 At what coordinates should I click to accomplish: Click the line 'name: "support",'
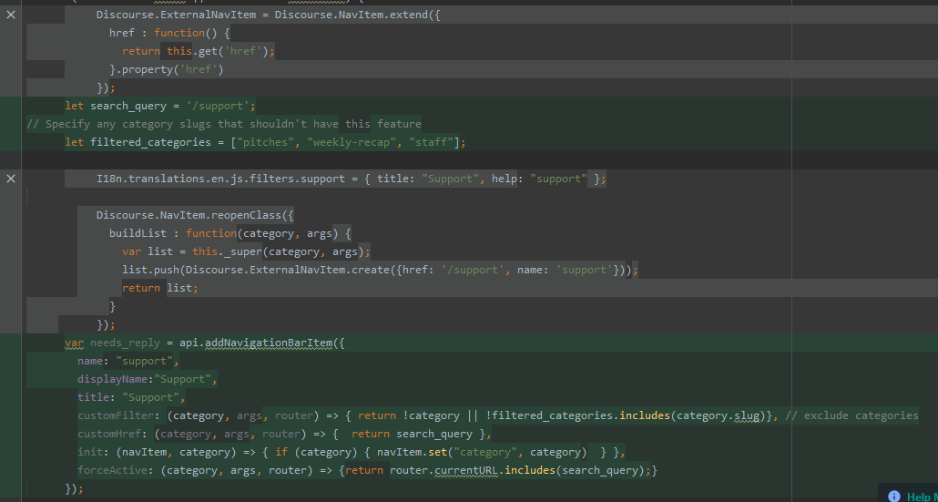tap(128, 361)
